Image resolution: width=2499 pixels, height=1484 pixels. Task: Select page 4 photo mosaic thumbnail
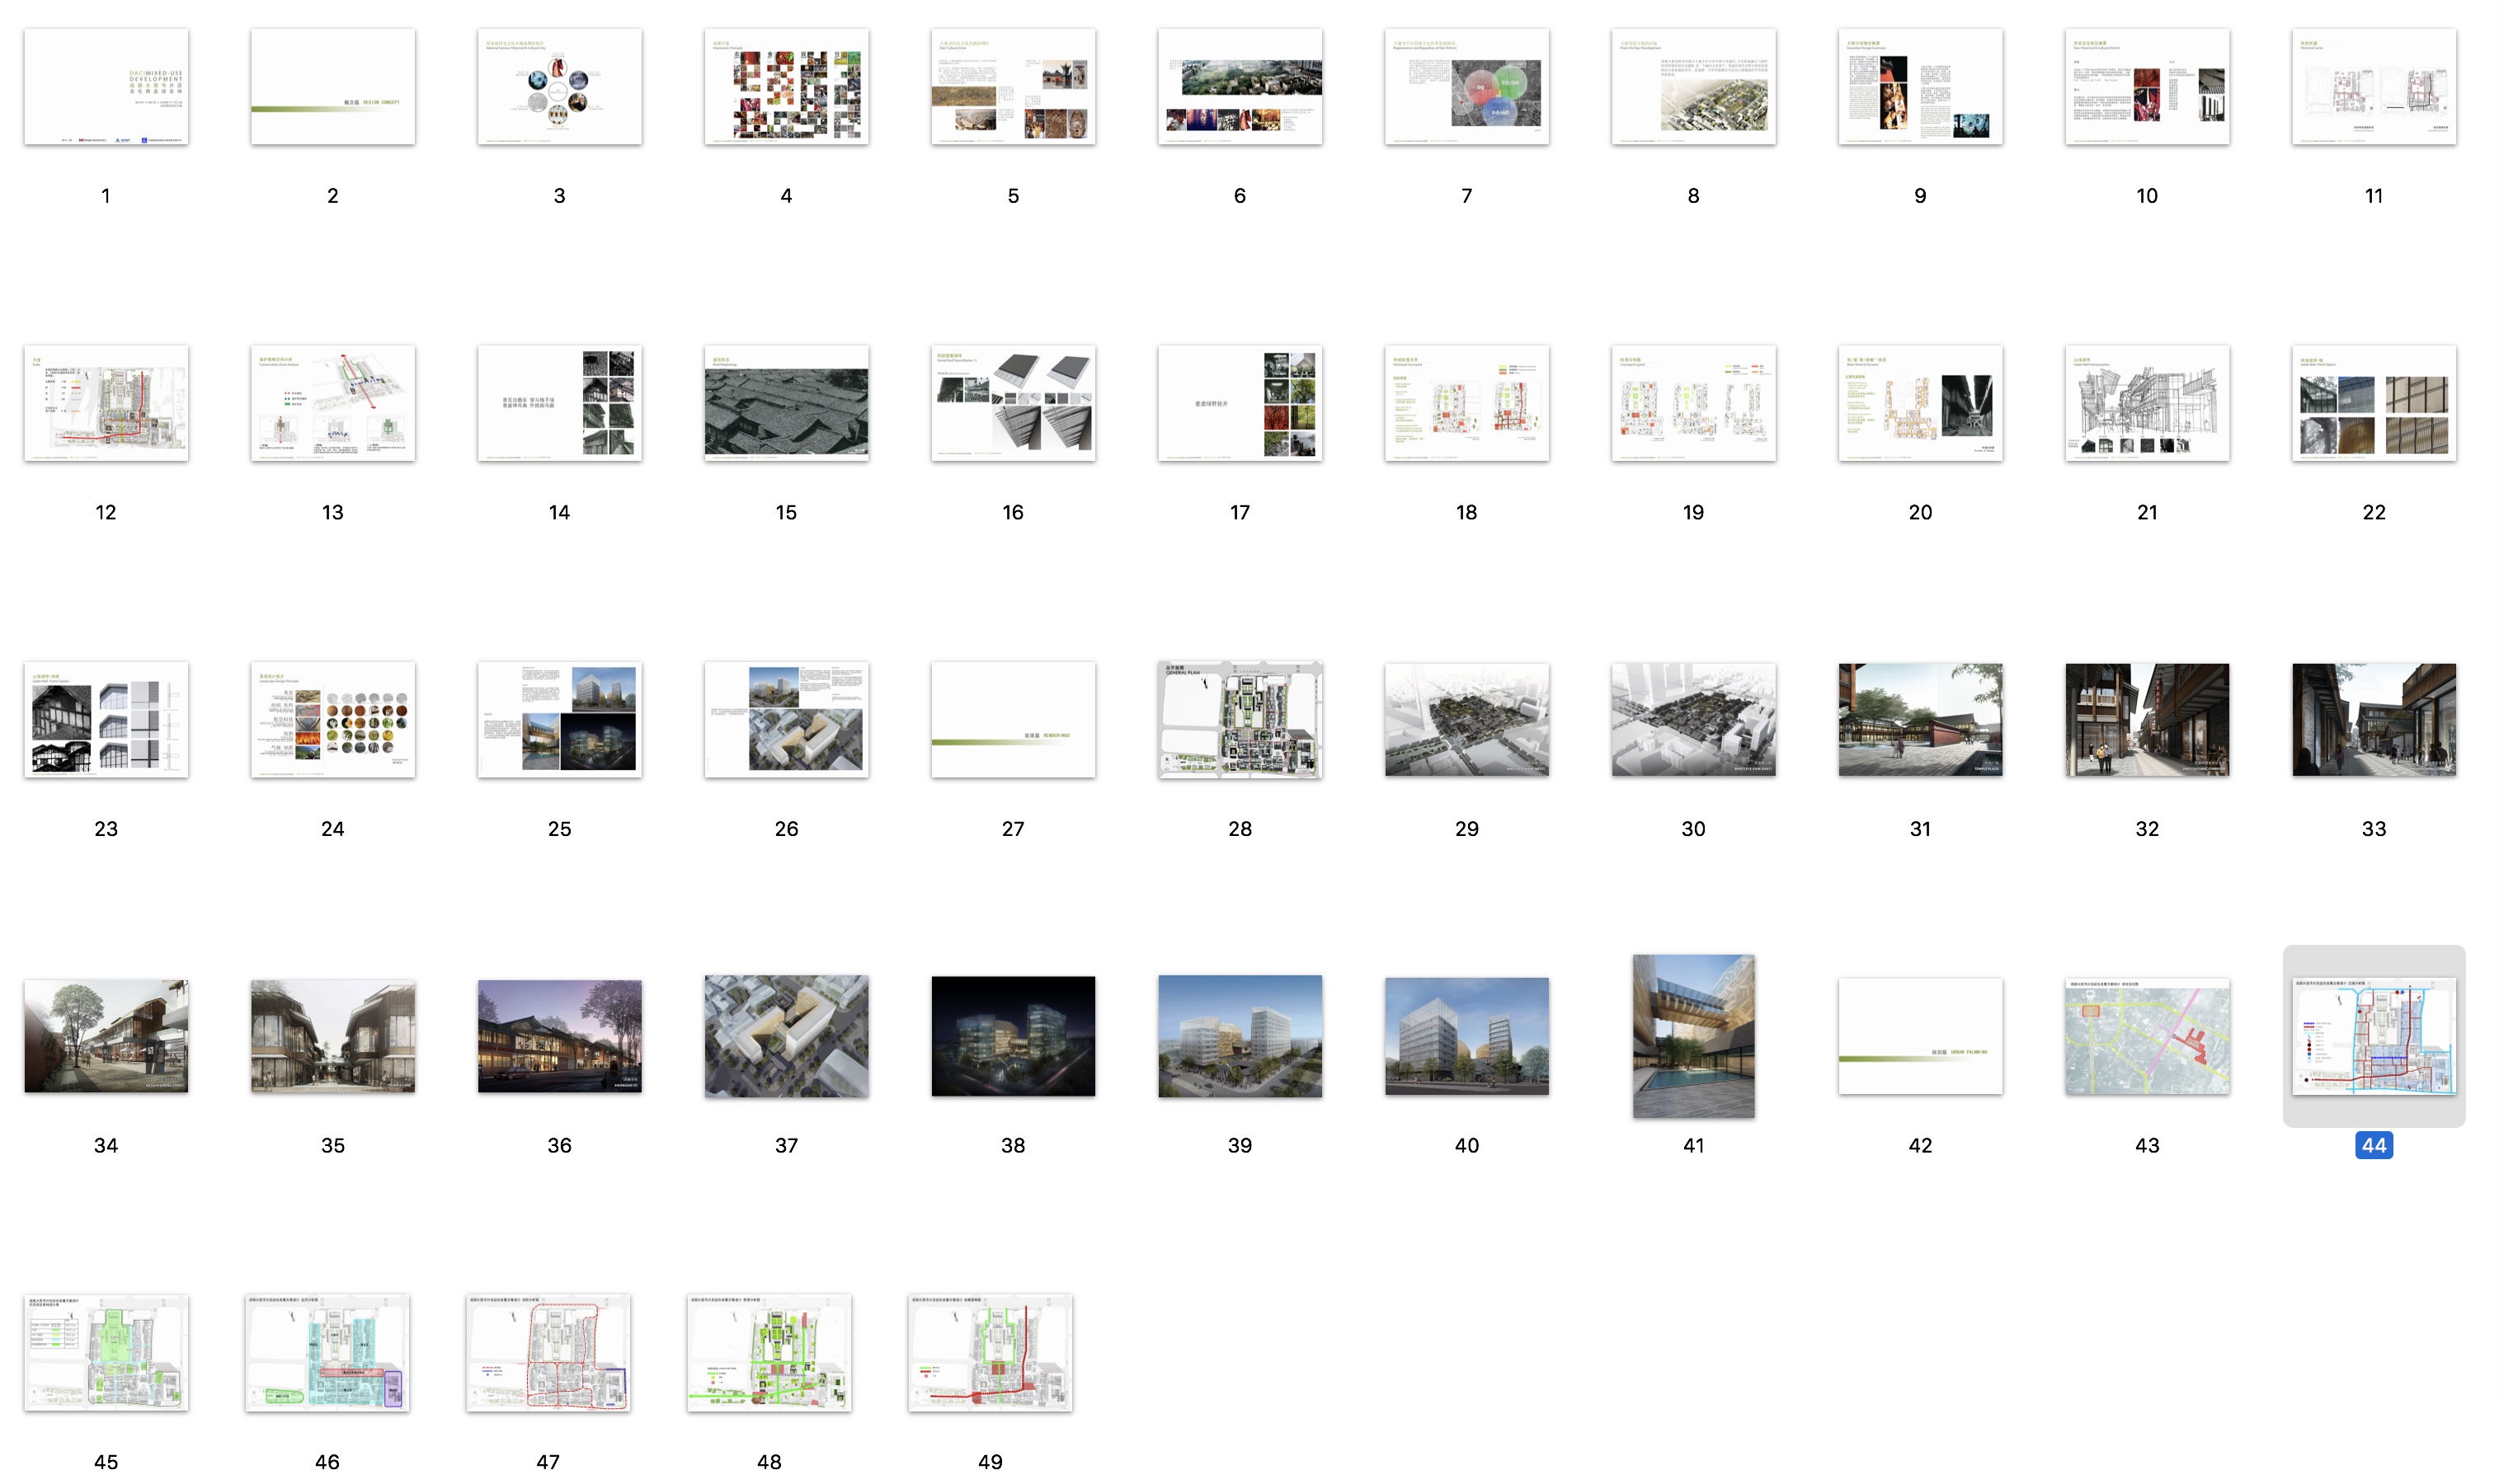point(786,86)
